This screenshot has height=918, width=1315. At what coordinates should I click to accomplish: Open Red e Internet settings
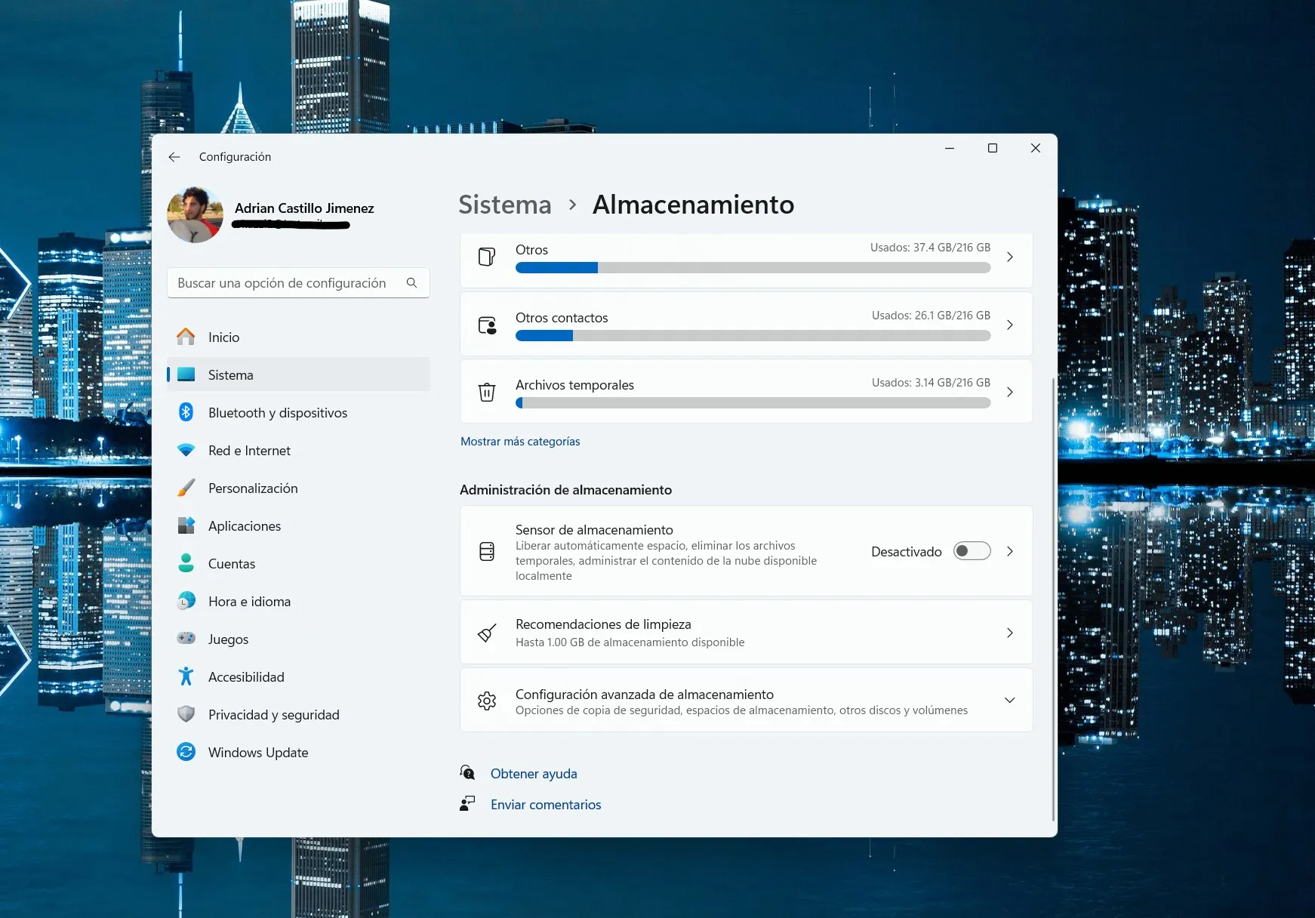tap(298, 450)
